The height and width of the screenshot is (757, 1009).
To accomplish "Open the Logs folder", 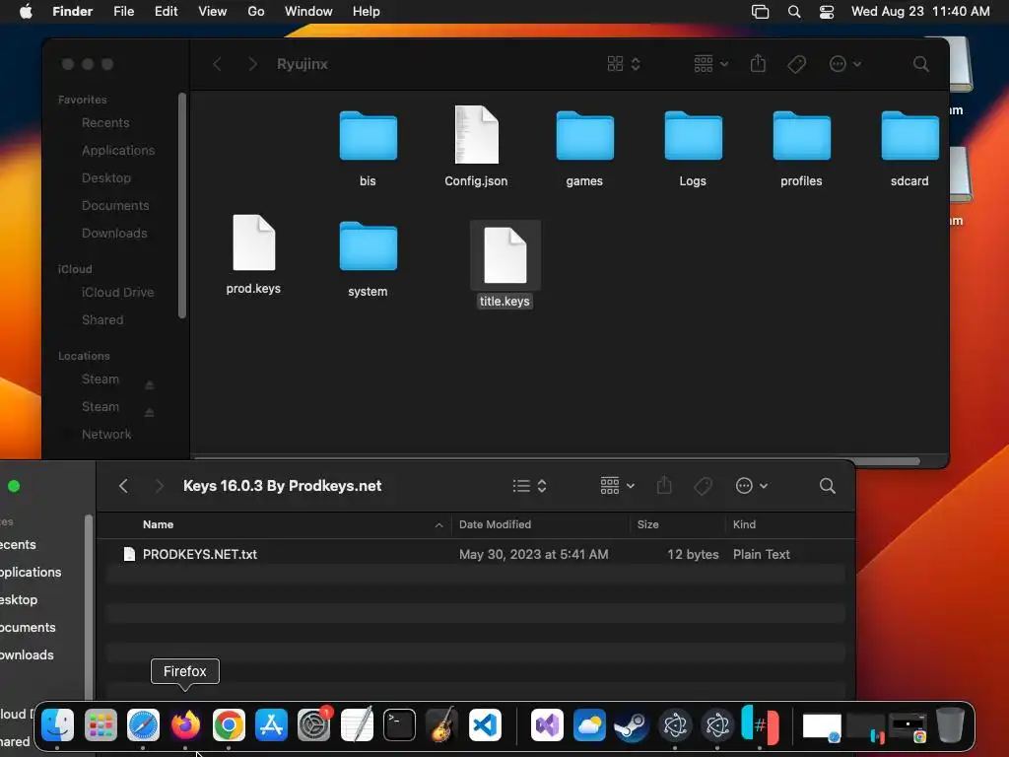I will click(693, 136).
